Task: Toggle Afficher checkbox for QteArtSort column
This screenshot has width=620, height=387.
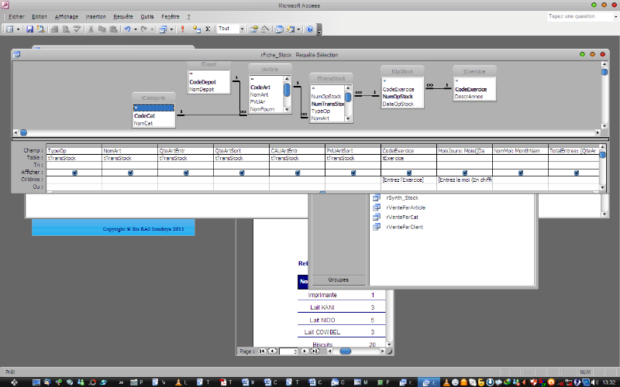Action: (x=242, y=173)
